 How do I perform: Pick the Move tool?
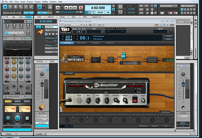pos(15,7)
